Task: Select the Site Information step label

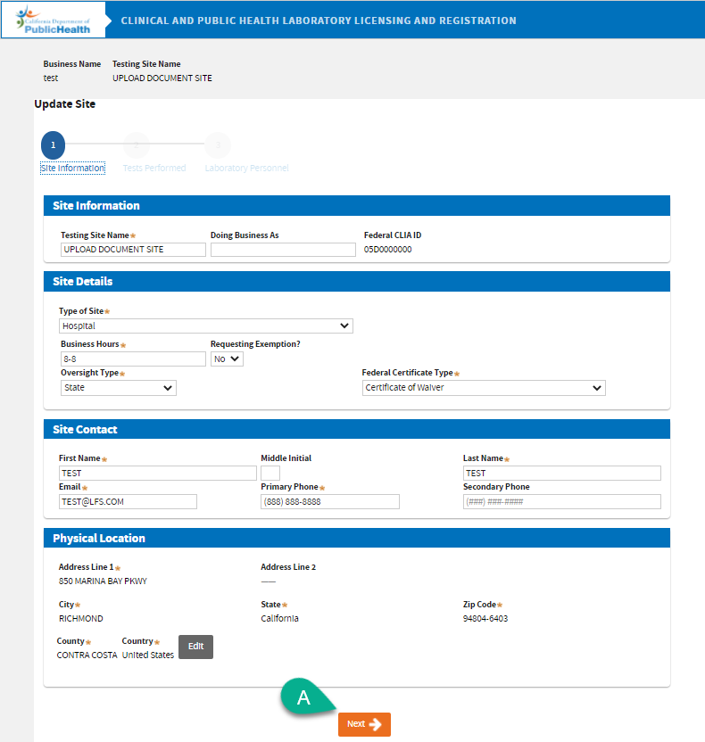Action: tap(72, 168)
